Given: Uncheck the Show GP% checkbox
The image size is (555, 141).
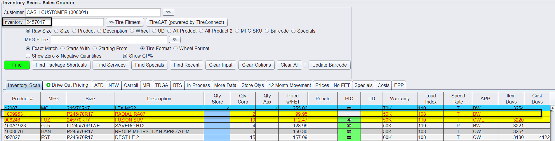Looking at the screenshot, I should [x=125, y=56].
